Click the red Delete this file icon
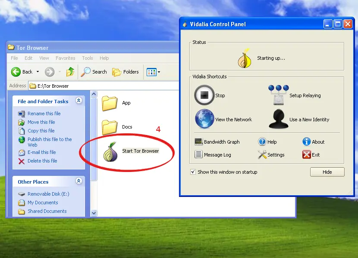This screenshot has height=258, width=358. tap(22, 161)
